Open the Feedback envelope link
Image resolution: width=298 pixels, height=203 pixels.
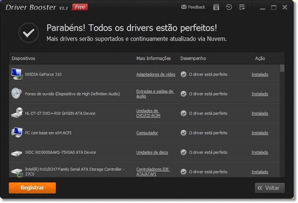(193, 7)
